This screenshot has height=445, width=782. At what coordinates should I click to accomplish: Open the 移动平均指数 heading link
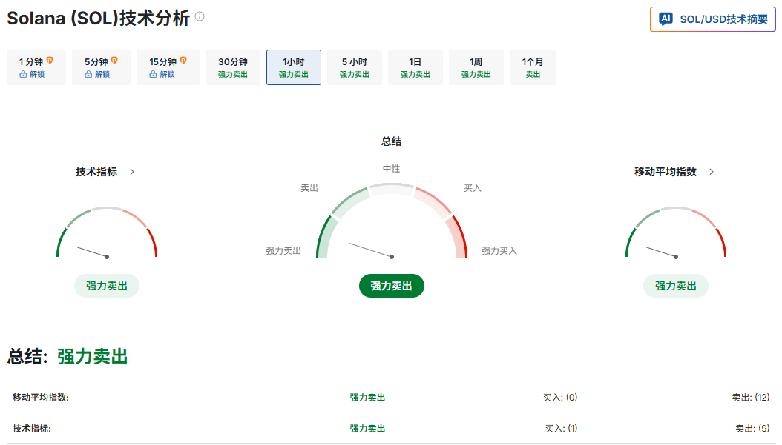pos(666,172)
